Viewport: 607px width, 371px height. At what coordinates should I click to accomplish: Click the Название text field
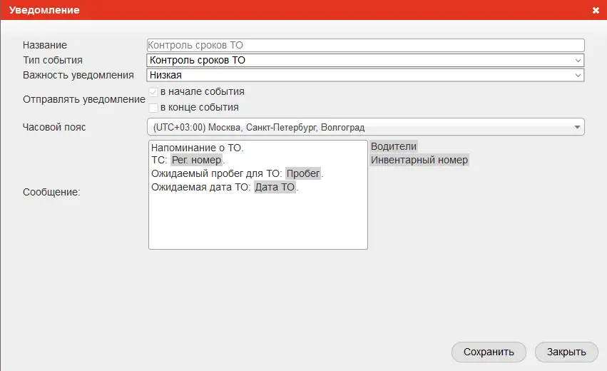coord(364,45)
